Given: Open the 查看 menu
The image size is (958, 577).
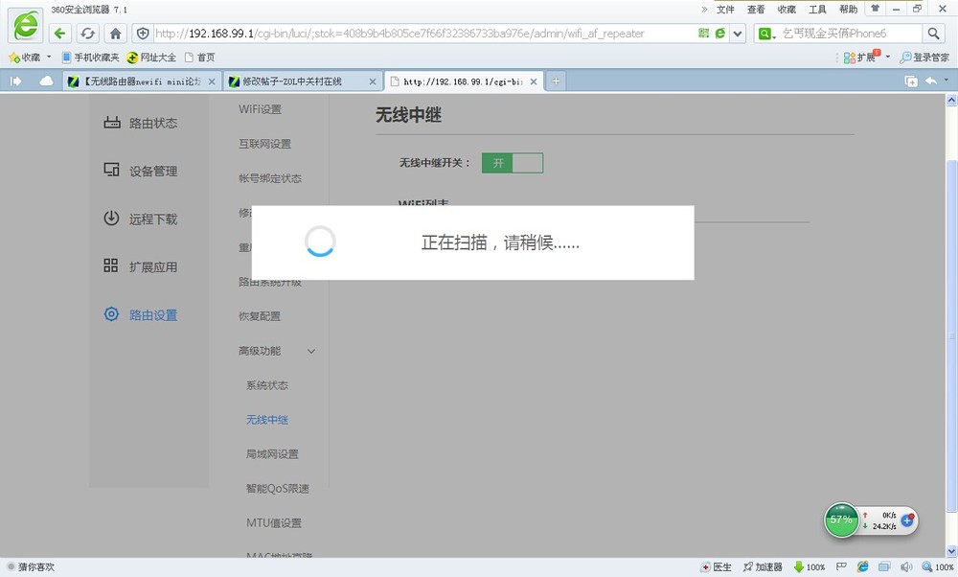Looking at the screenshot, I should (756, 10).
